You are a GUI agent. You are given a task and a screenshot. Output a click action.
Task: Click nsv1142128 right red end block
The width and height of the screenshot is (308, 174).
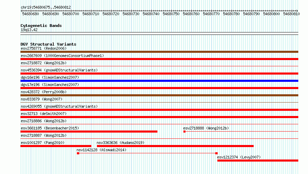click(216, 153)
